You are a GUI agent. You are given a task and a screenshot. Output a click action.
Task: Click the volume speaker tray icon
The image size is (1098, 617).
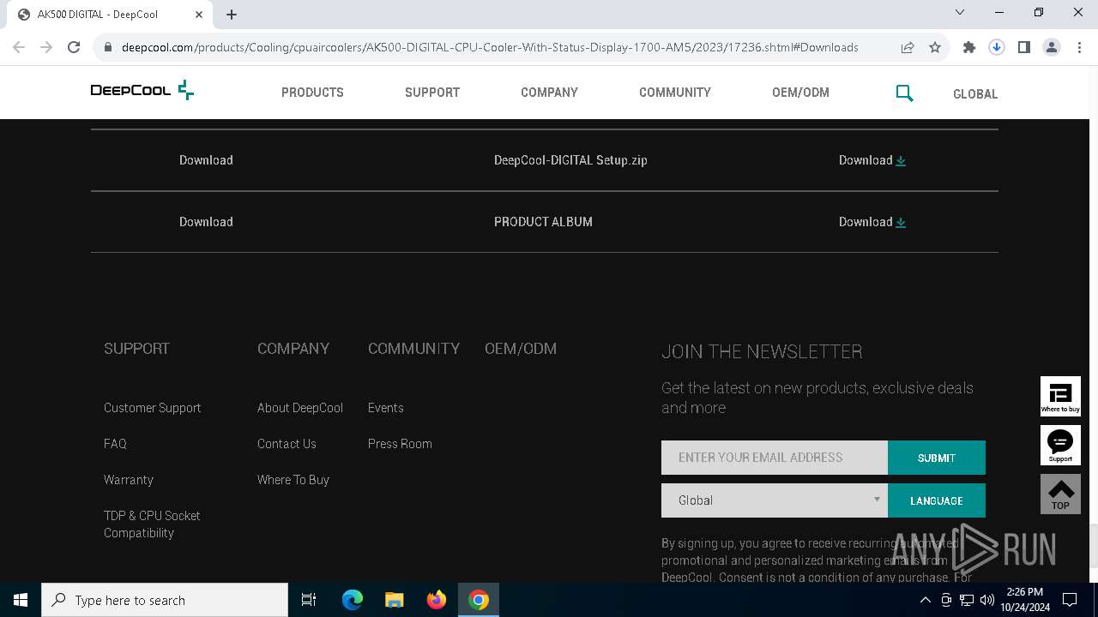pyautogui.click(x=987, y=600)
